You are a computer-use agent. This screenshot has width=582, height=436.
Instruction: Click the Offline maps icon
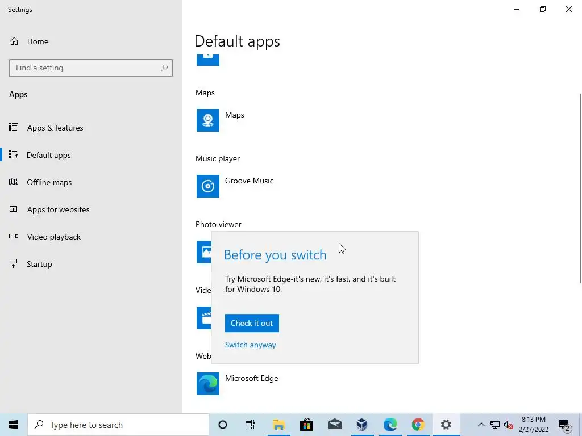[14, 182]
